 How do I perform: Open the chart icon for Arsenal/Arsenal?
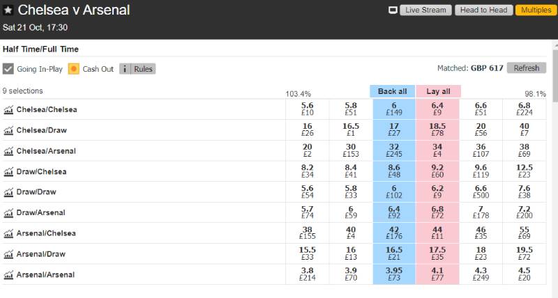pyautogui.click(x=8, y=275)
